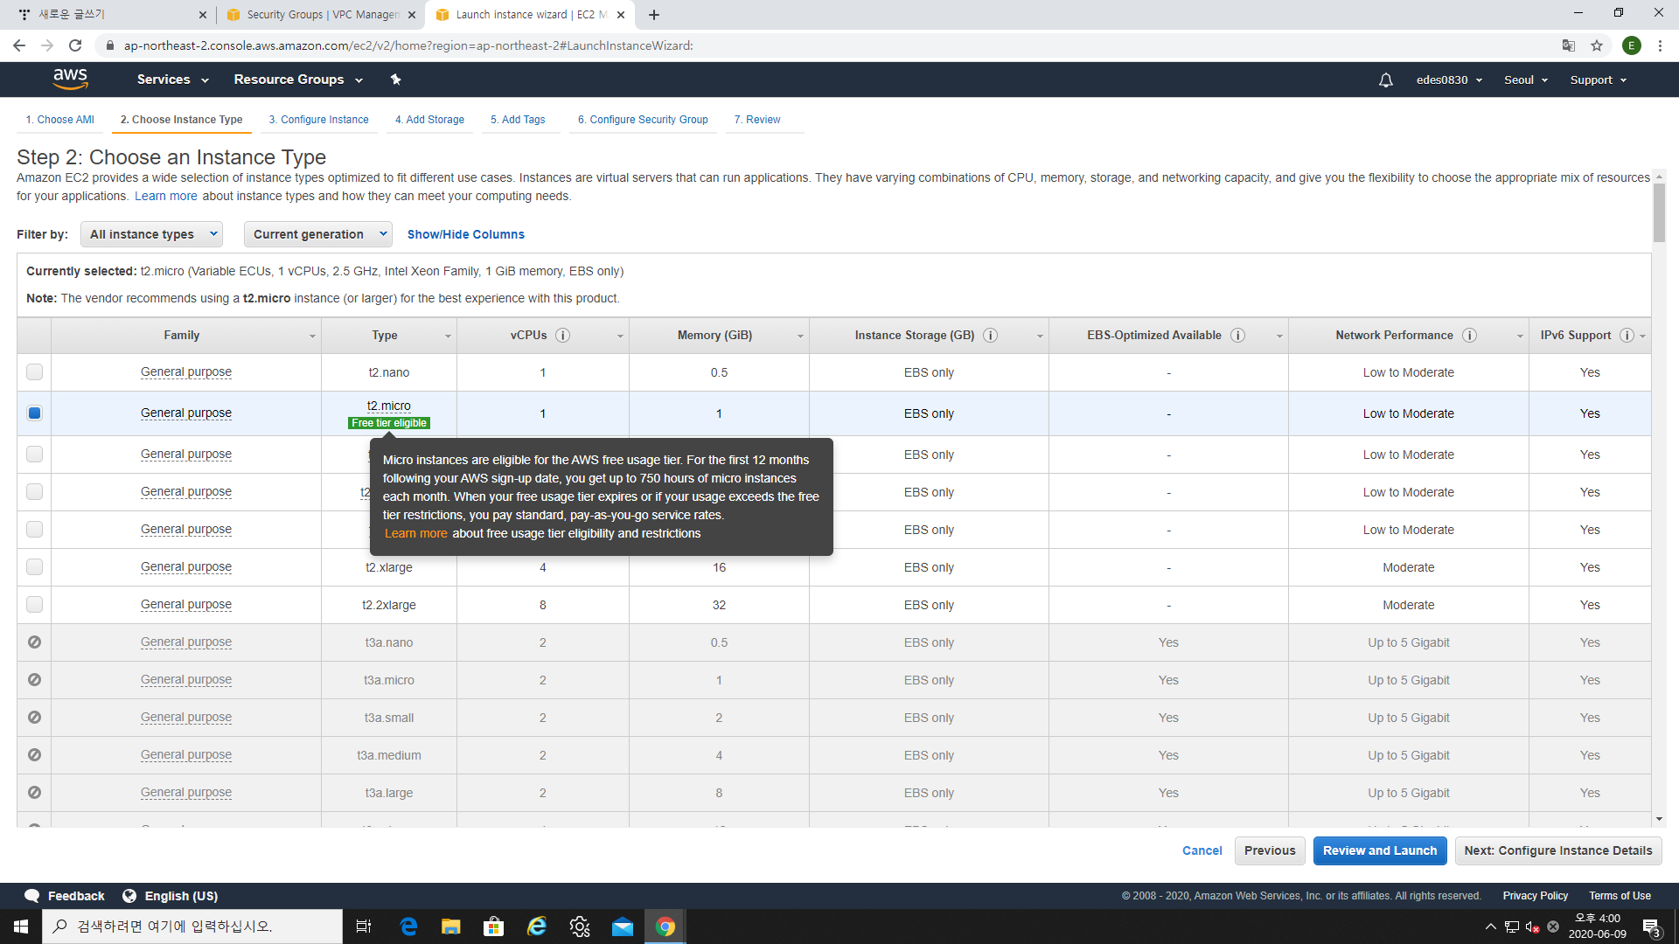
Task: Click Learn more link in the tooltip
Action: click(x=415, y=533)
